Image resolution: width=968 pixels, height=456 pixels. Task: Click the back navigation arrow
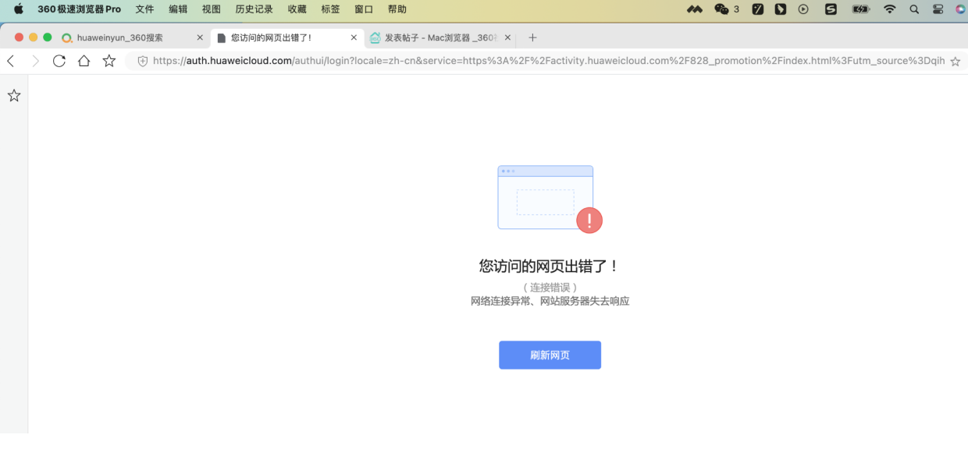click(x=10, y=60)
